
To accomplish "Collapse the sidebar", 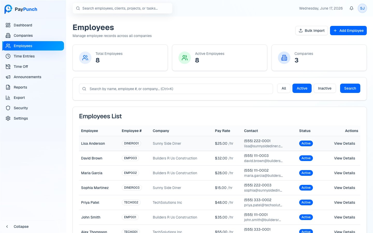I will pyautogui.click(x=33, y=227).
